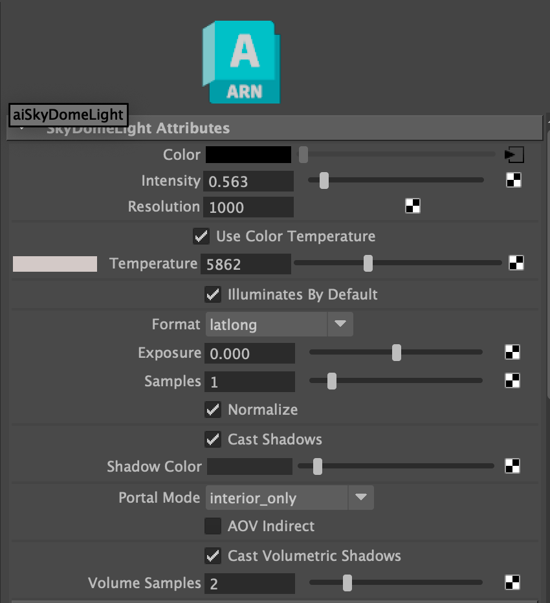
Task: Enable the AOV Indirect checkbox
Action: pos(213,526)
